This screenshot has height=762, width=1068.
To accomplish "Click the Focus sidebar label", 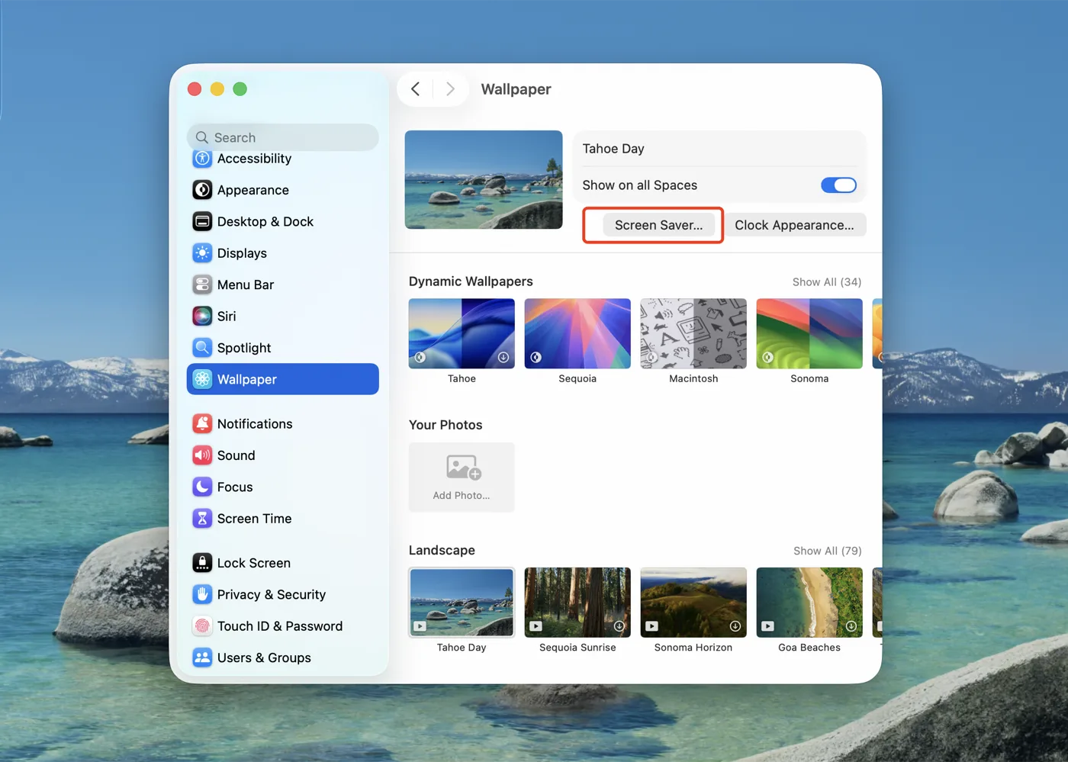I will pos(235,487).
